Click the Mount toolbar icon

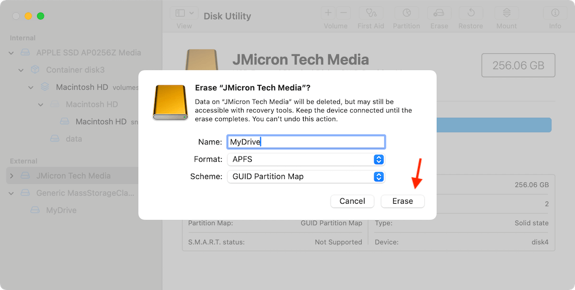pyautogui.click(x=506, y=13)
